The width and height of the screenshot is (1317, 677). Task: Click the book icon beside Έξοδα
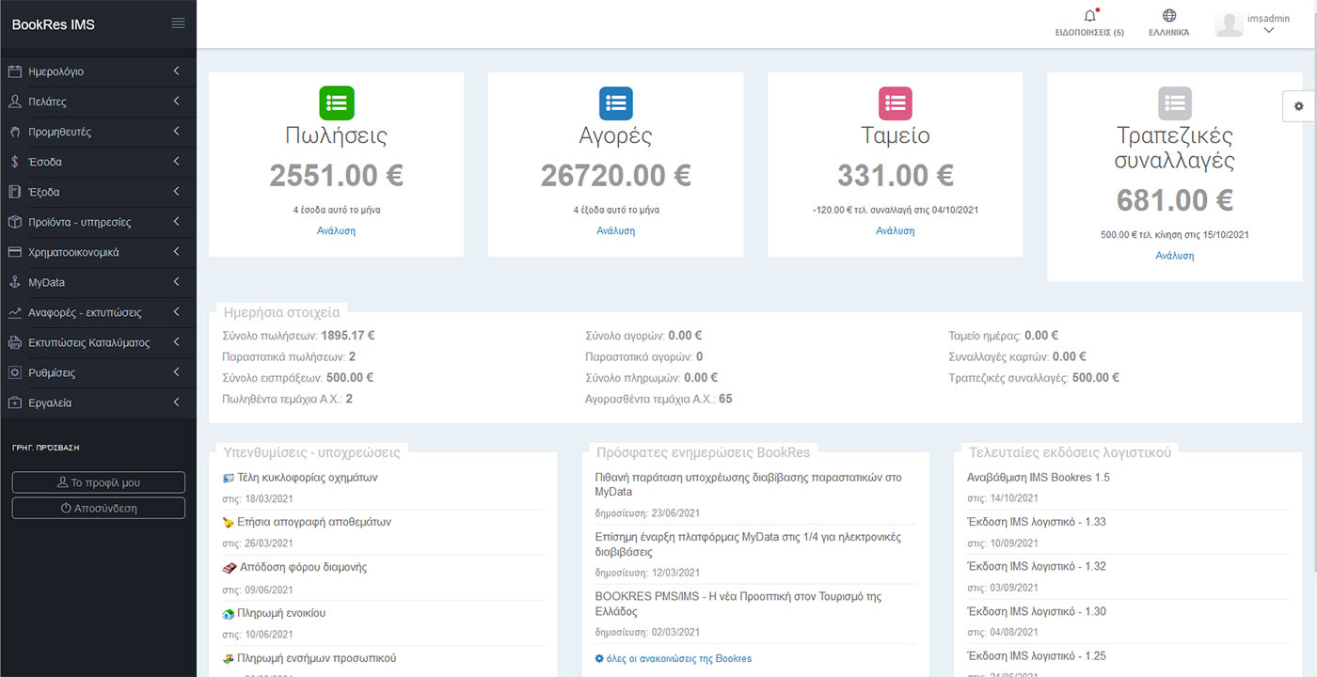tap(15, 192)
